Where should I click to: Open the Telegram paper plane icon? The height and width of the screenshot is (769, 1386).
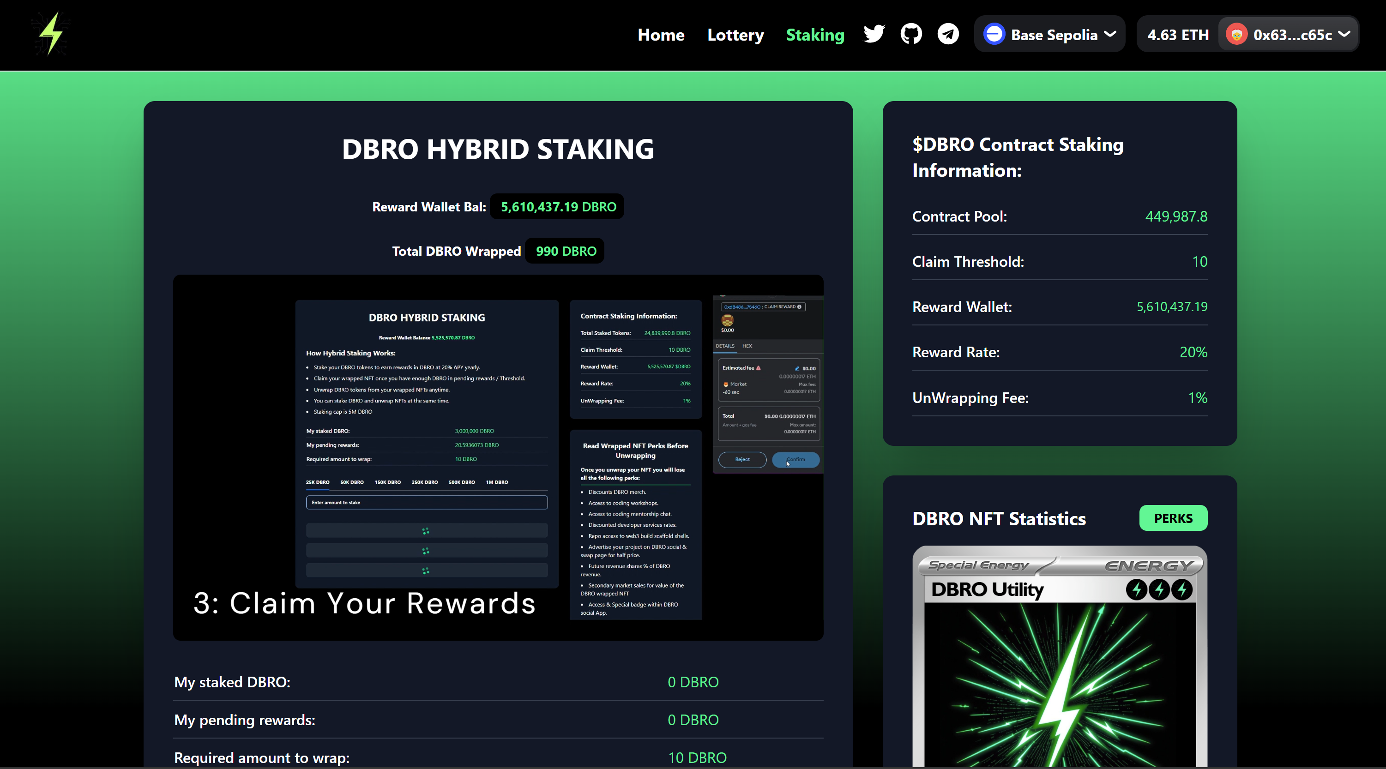948,34
